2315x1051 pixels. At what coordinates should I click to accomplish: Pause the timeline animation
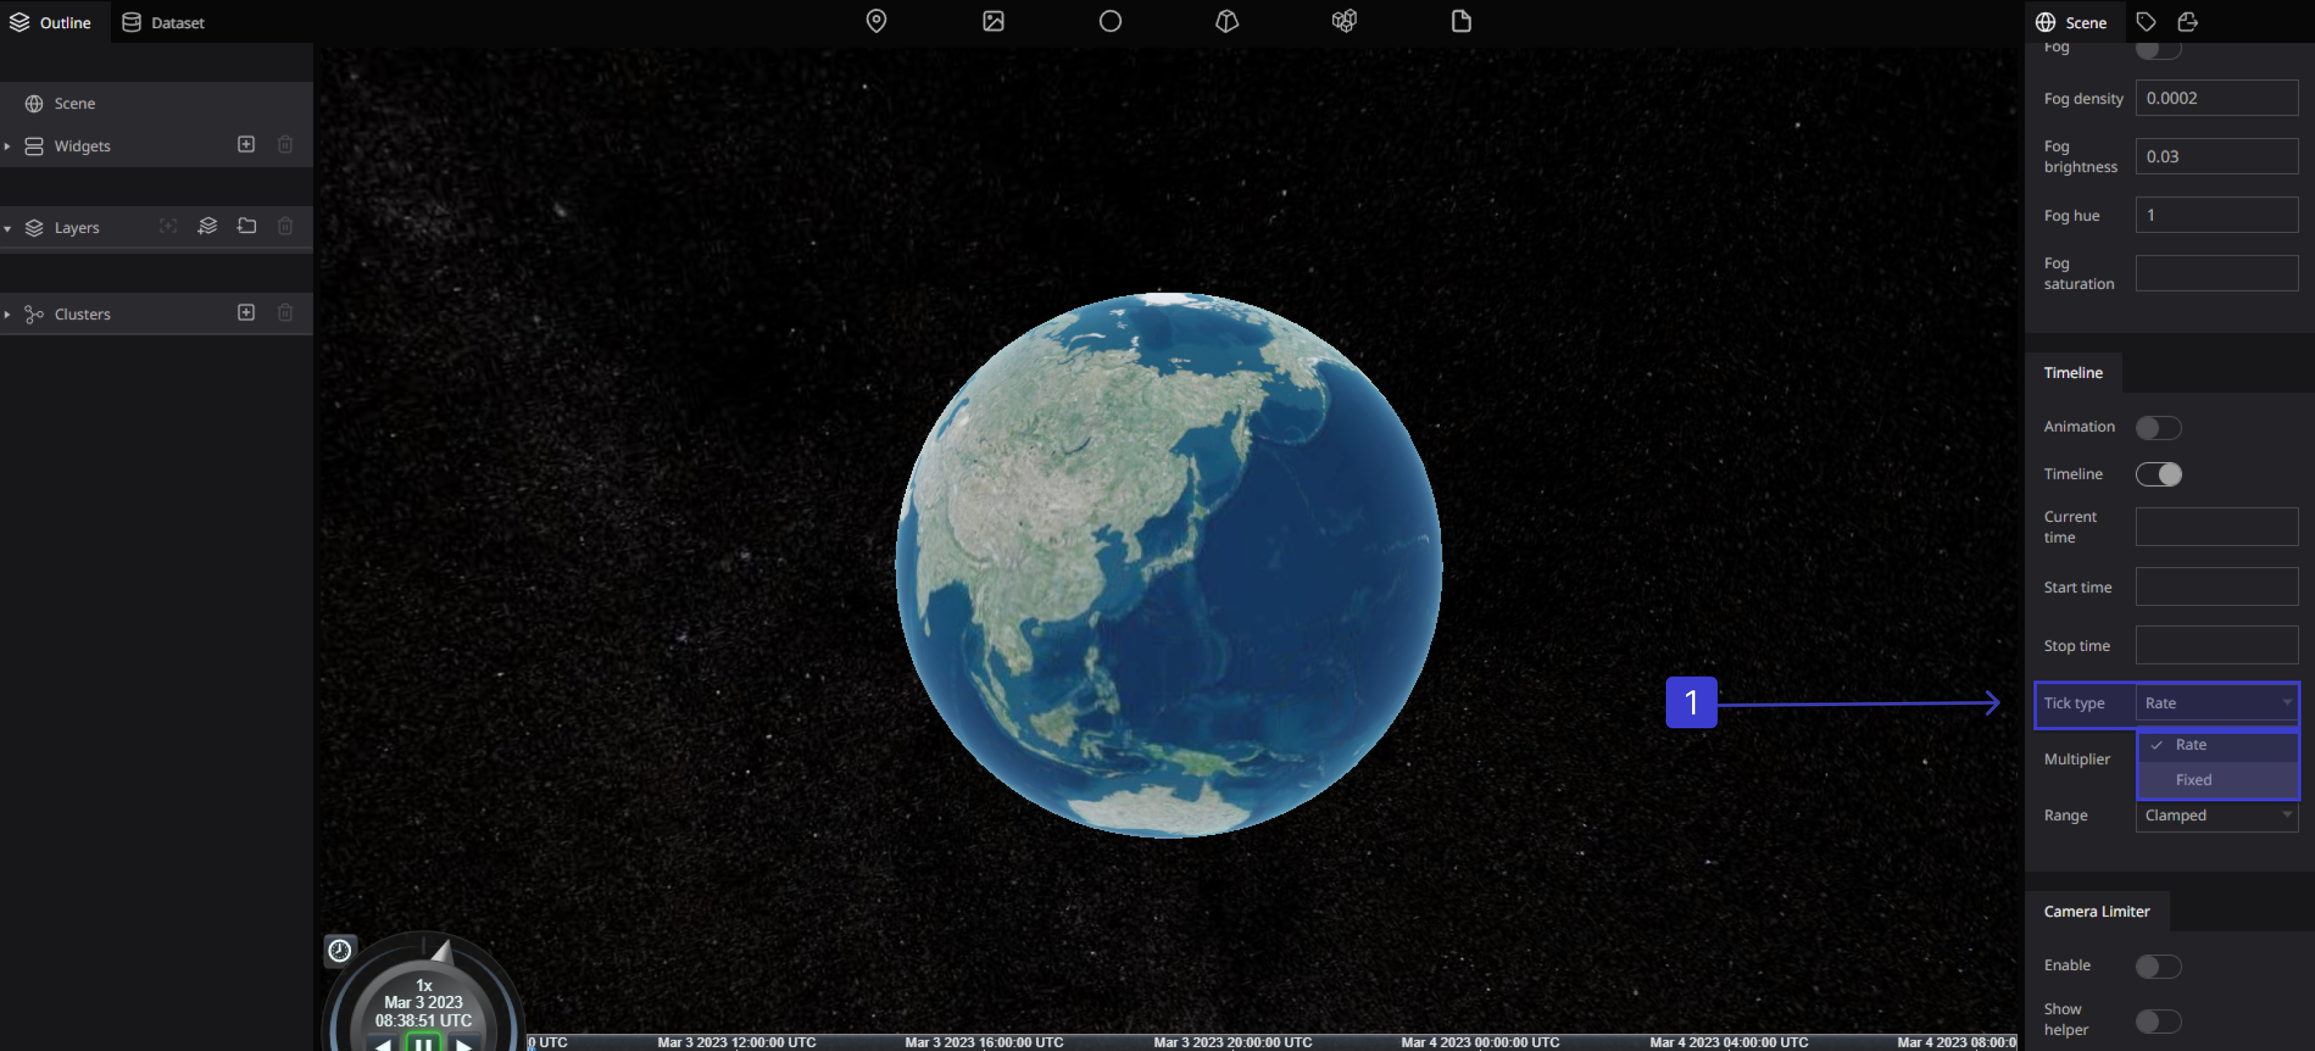coord(424,1043)
